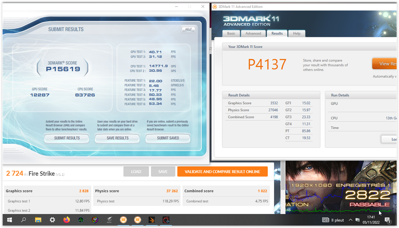Click the SUBMIT RESULTS button
Screen dimensions: 399x228
[67, 138]
